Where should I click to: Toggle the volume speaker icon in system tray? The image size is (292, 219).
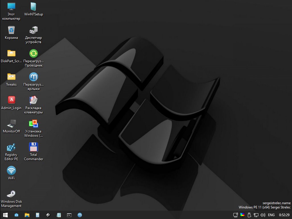[263, 215]
